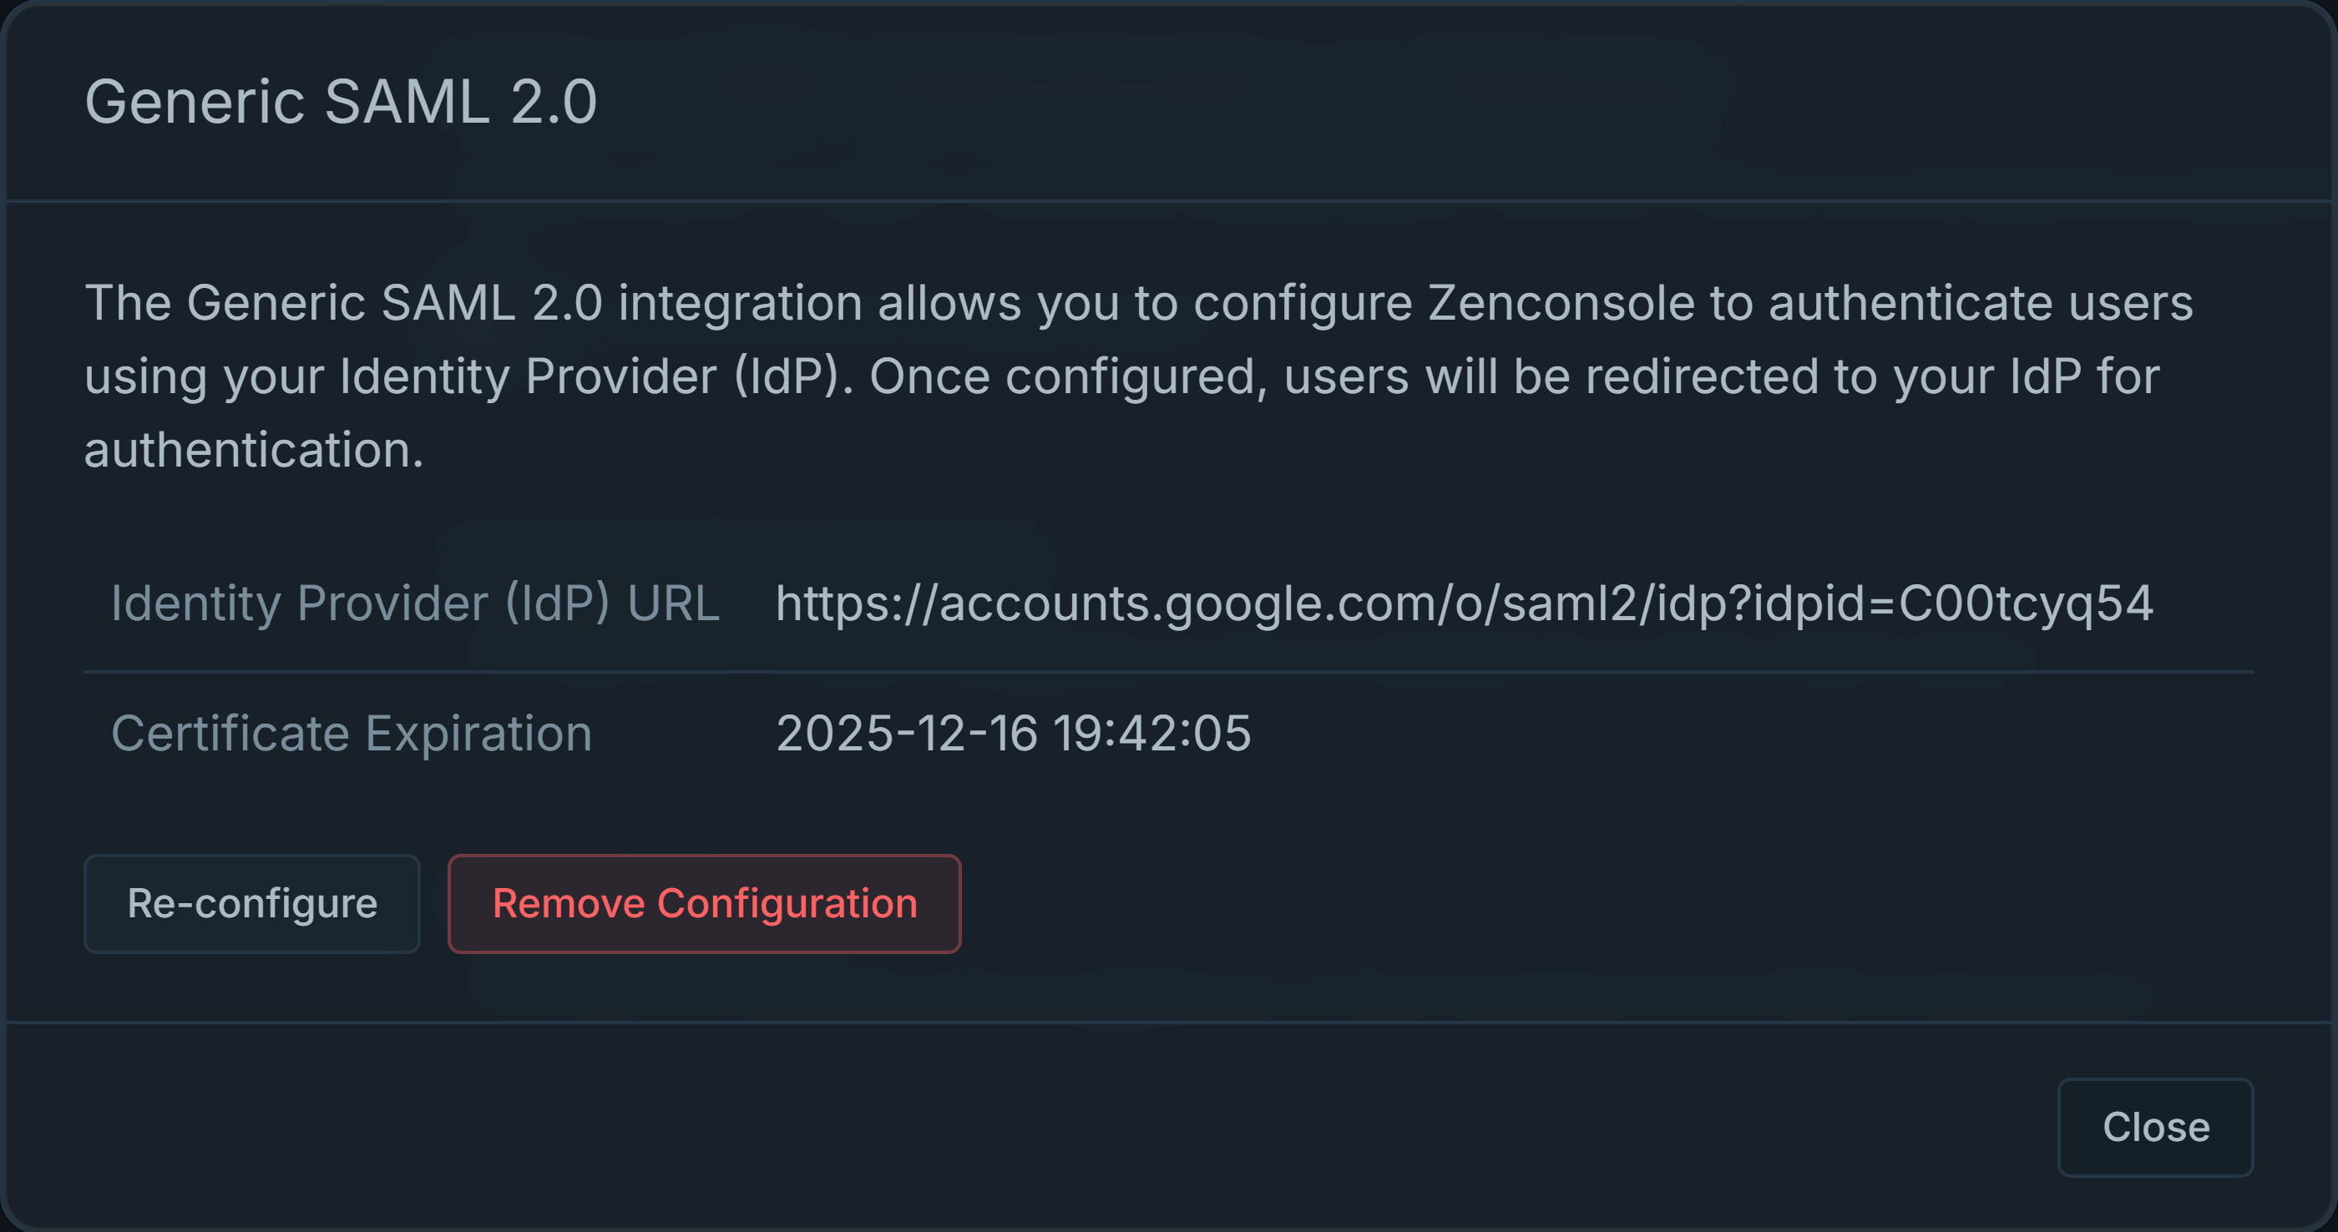2338x1232 pixels.
Task: Click the Re-configure button
Action: (251, 904)
